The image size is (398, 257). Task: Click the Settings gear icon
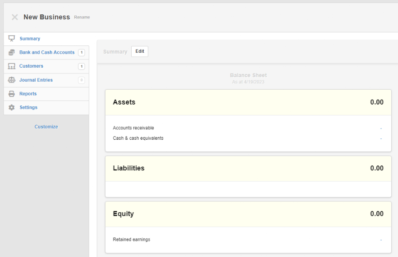pos(11,107)
